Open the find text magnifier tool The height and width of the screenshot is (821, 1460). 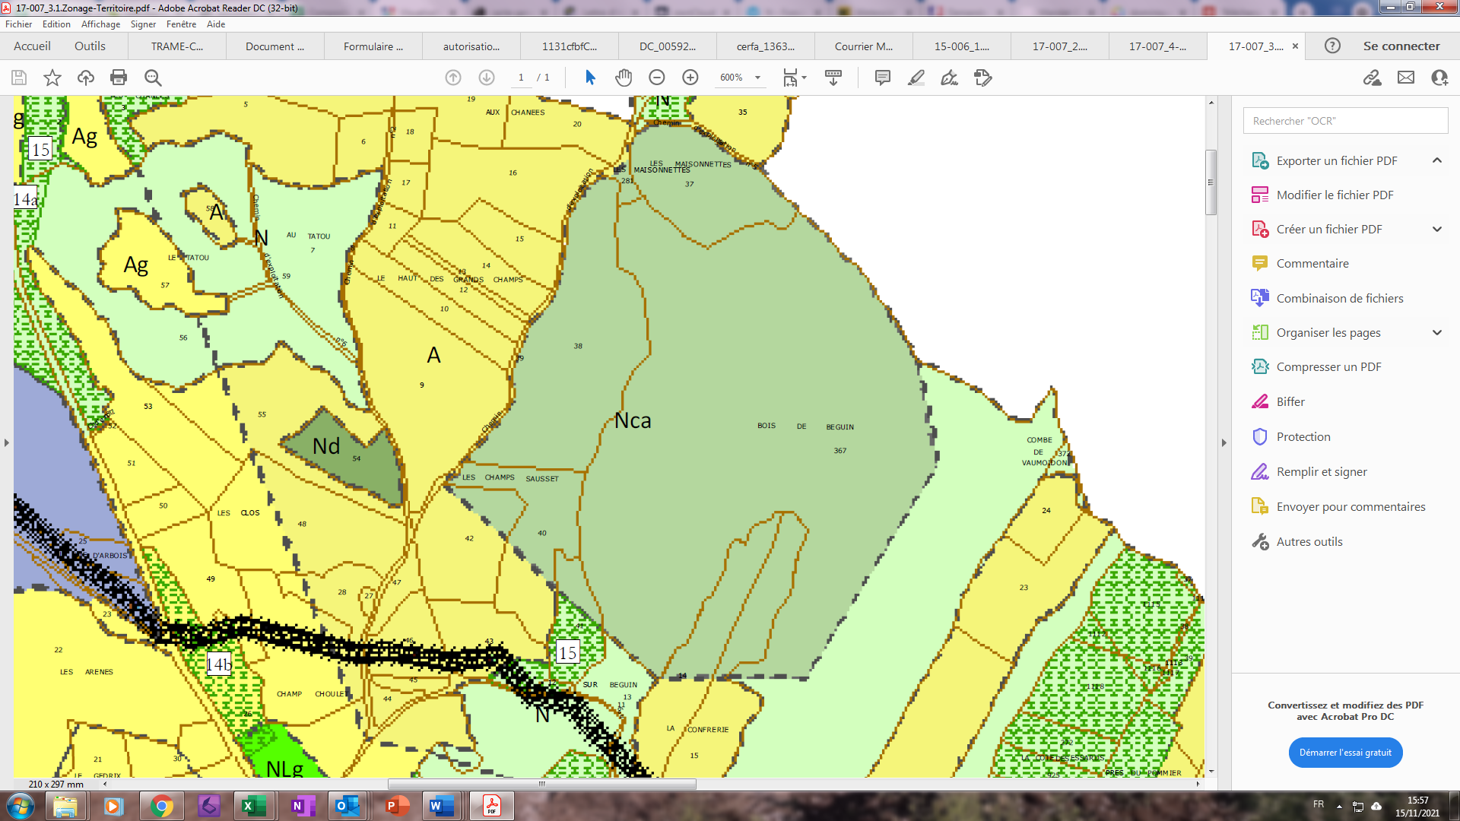tap(153, 78)
